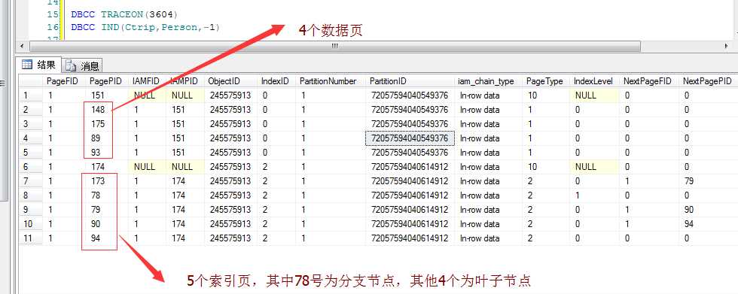
Task: Click the horizontal scrollbar left arrow
Action: (21, 47)
